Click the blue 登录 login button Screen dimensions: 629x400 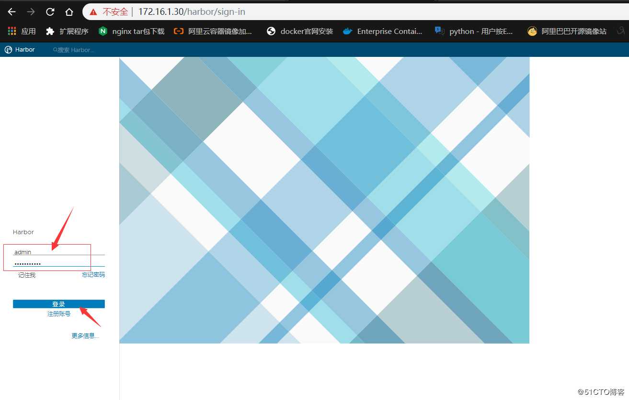(59, 304)
